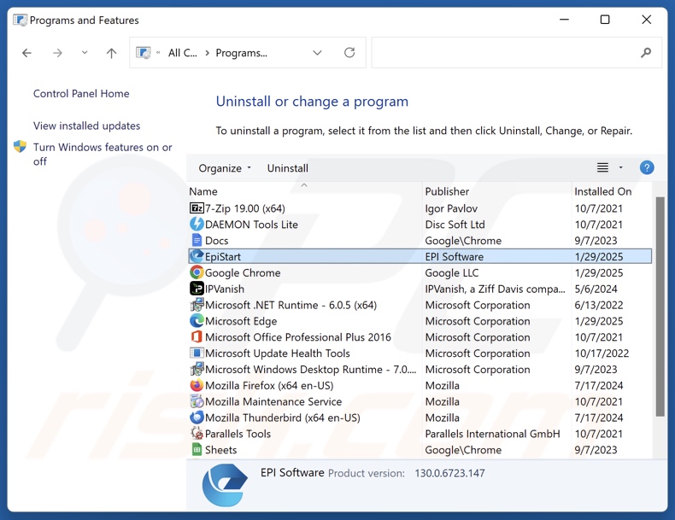Select the EpiStart program name
This screenshot has height=520, width=675.
(222, 256)
